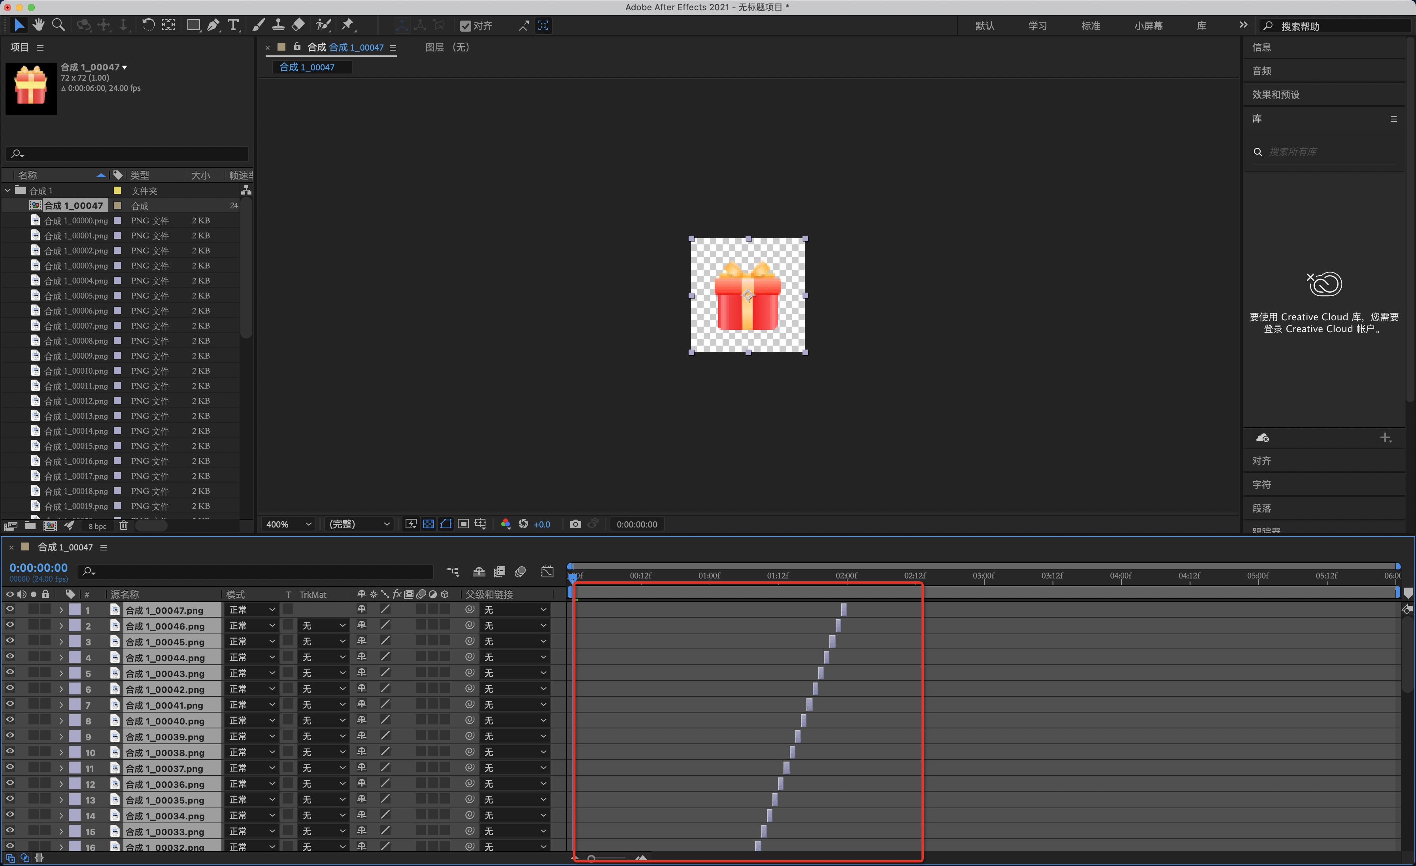The height and width of the screenshot is (866, 1416).
Task: Click label color swatch of layer 3
Action: tap(75, 641)
